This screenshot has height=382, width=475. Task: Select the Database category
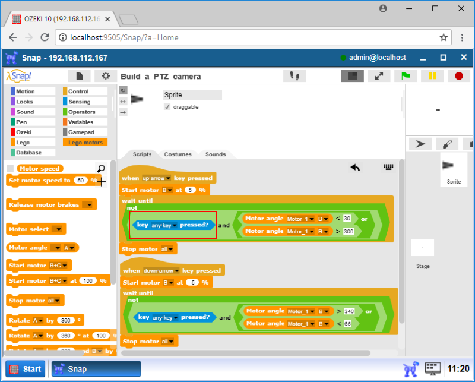point(33,153)
